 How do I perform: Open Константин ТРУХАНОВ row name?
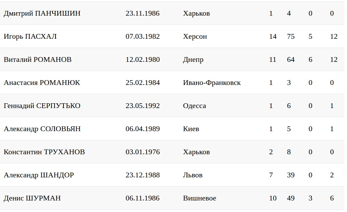[x=44, y=152]
